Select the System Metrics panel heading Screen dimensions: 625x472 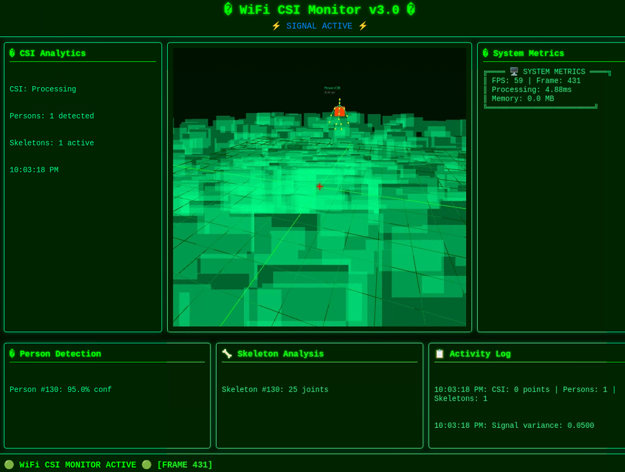click(x=528, y=54)
